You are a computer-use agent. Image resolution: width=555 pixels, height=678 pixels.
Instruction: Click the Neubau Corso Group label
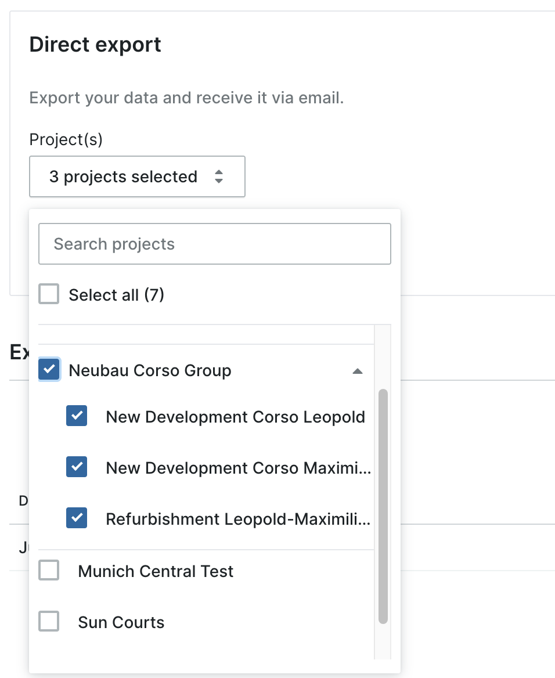[x=150, y=370]
